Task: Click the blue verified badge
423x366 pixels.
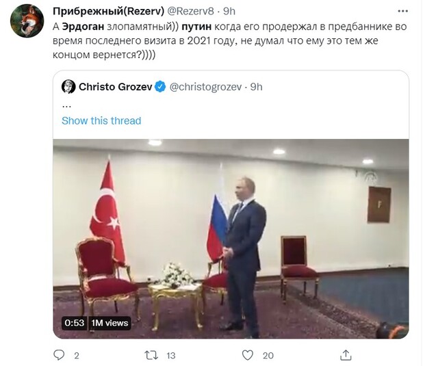Action: [160, 87]
